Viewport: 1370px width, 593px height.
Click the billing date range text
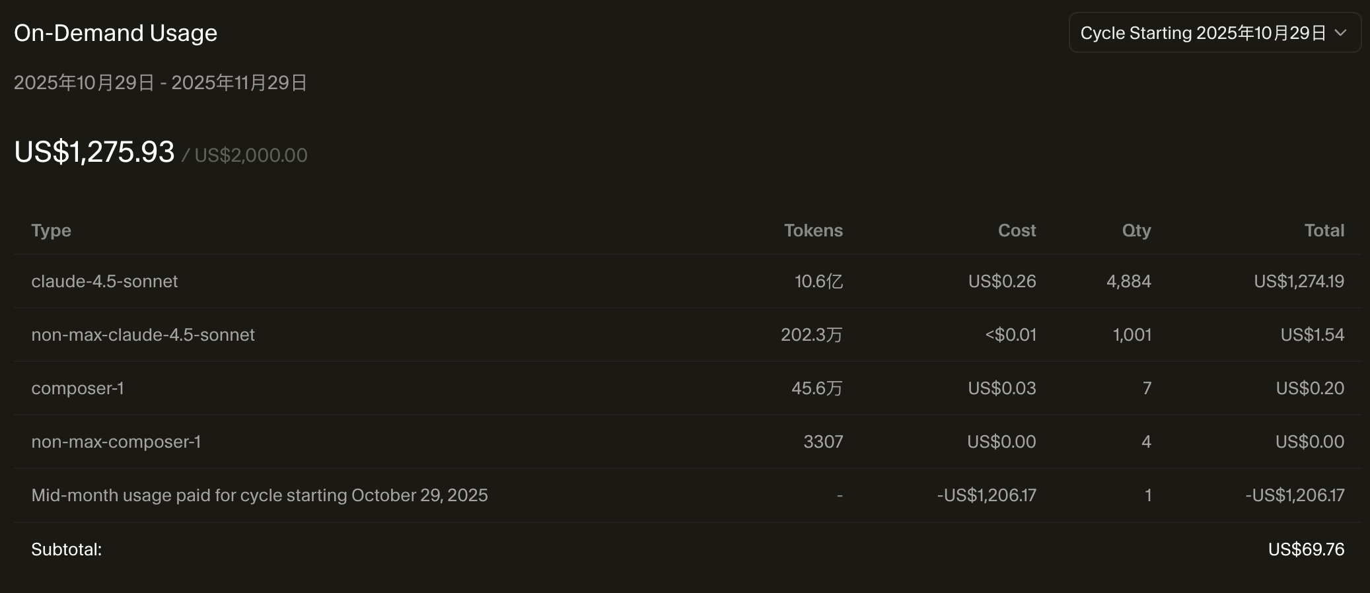pyautogui.click(x=160, y=83)
